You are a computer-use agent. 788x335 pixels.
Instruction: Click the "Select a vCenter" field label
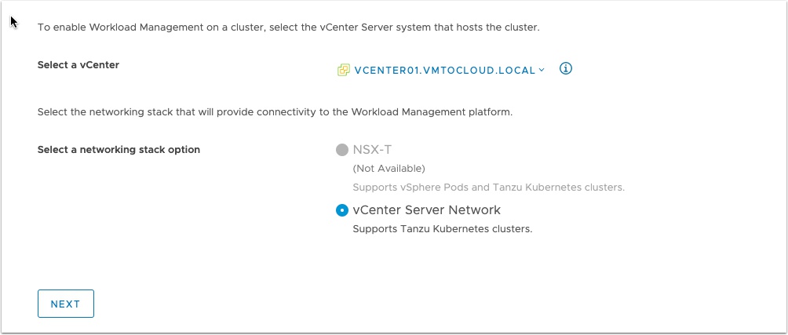[78, 65]
